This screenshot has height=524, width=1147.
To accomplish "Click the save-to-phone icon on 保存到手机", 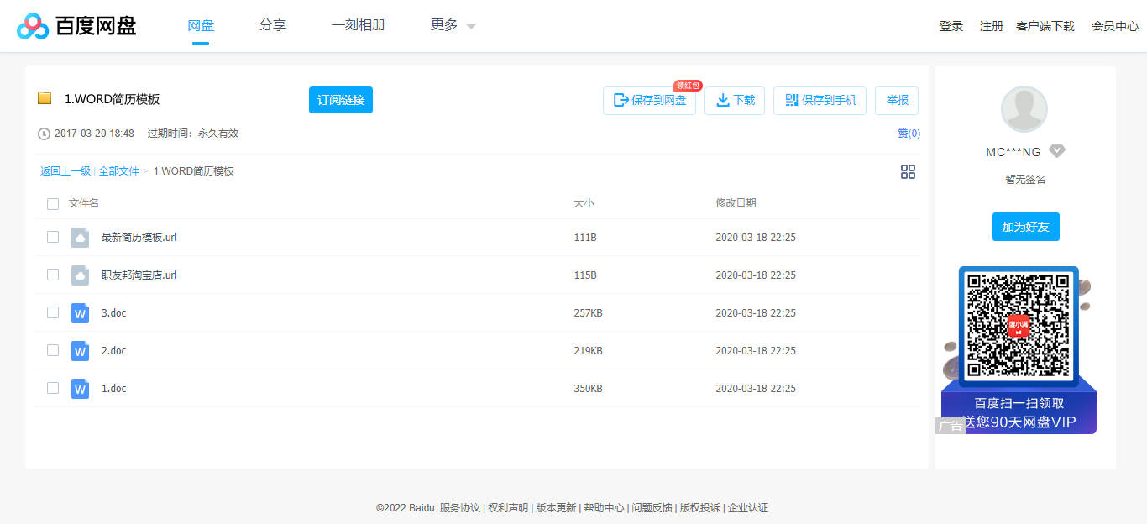I will click(x=790, y=100).
